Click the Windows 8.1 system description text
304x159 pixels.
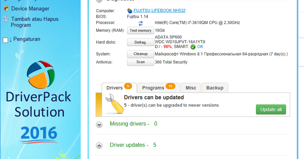221,54
